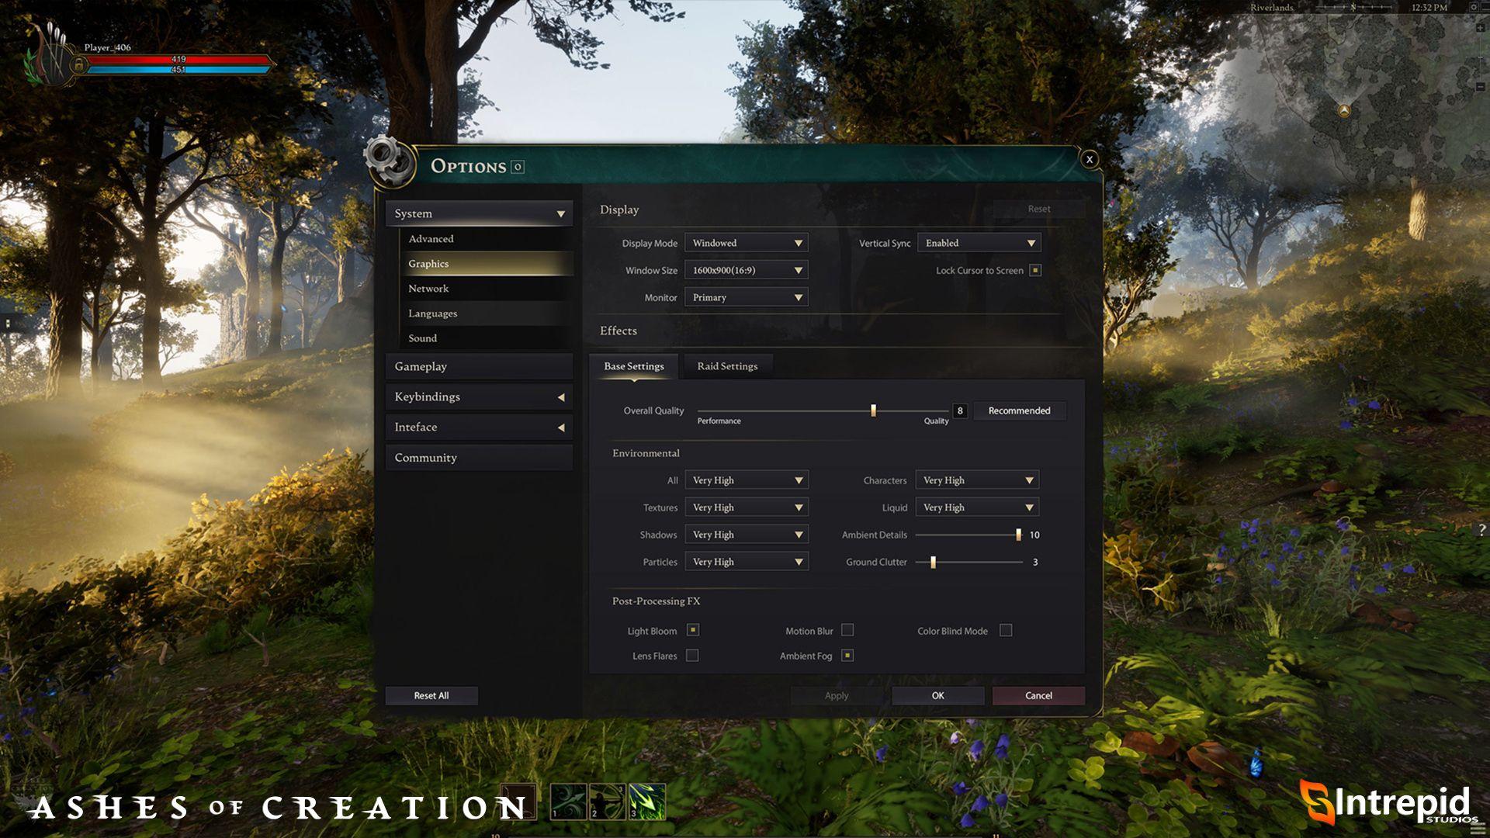Screen dimensions: 1490x838
Task: Activate hotbar skill in slot 1
Action: tap(569, 801)
